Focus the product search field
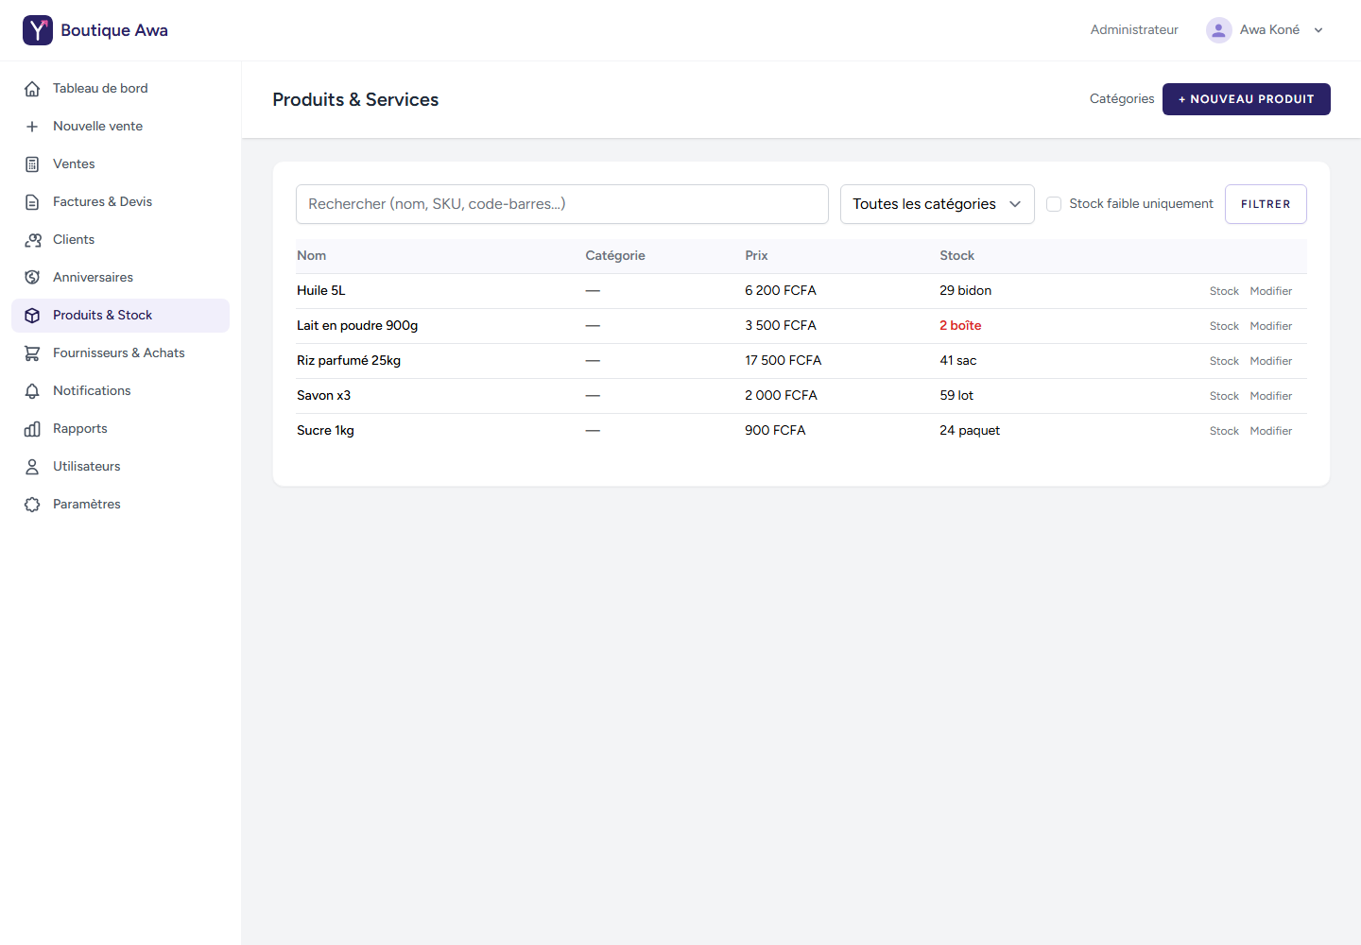The height and width of the screenshot is (945, 1361). 562,204
